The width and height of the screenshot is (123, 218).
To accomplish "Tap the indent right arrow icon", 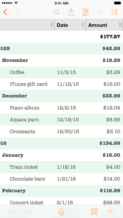I will (x=28, y=211).
